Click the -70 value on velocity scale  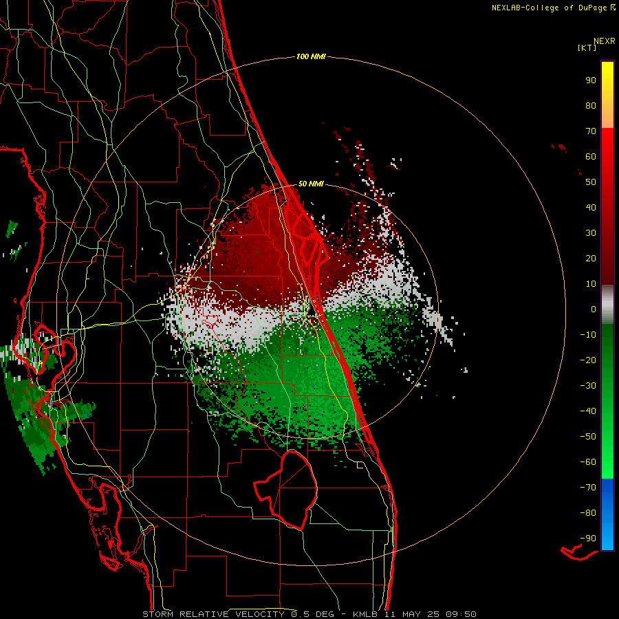coord(588,488)
